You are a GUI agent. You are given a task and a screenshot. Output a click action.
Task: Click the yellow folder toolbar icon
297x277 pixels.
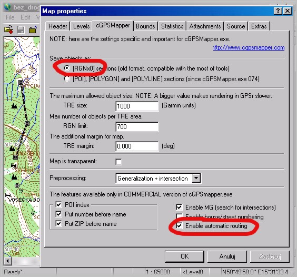tap(33, 29)
